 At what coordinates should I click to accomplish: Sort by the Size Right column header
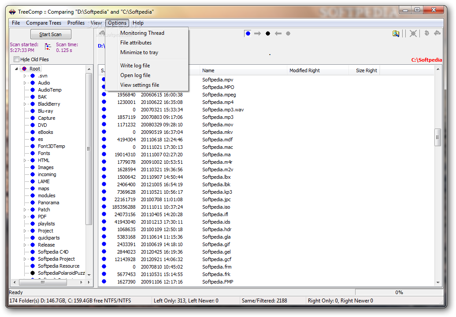coord(364,70)
